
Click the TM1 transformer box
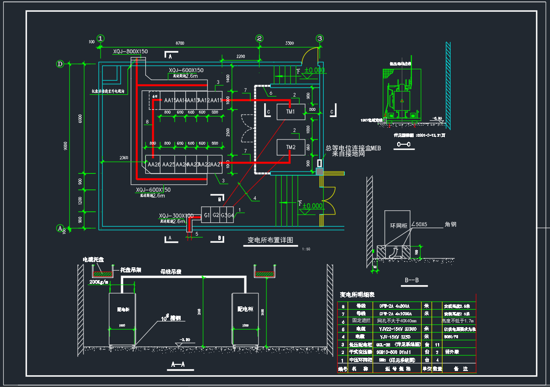pos(290,112)
